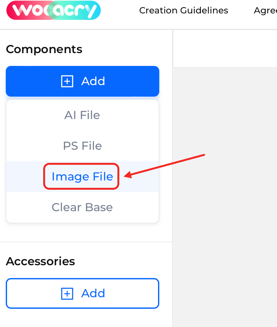Open the Creation Guidelines page

pos(184,11)
